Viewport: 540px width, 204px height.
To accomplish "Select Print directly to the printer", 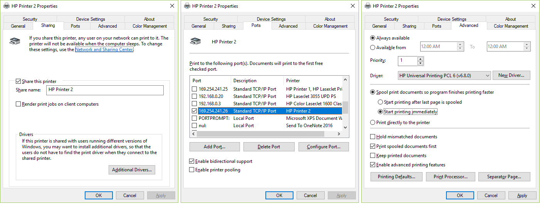I will 372,123.
